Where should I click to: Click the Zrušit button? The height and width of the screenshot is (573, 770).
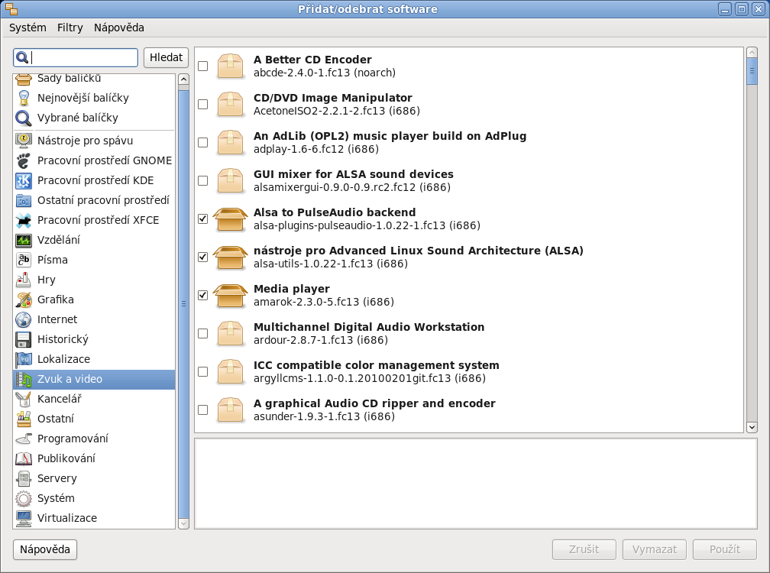[584, 549]
